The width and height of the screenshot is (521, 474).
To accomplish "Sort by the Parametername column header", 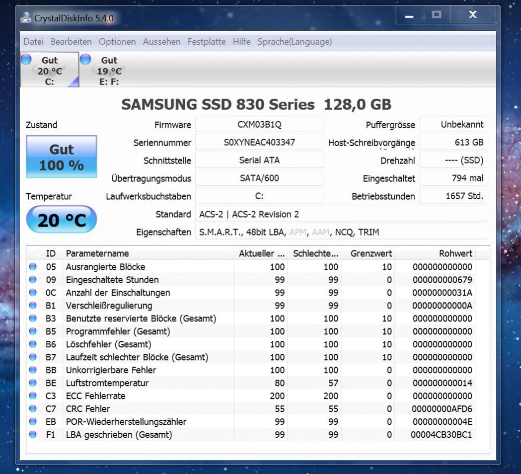I will click(148, 253).
